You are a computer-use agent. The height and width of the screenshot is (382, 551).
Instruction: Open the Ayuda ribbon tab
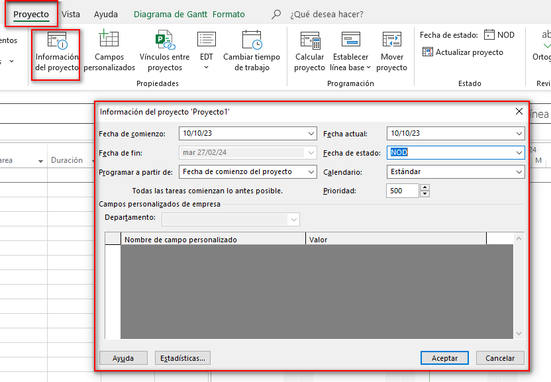click(106, 14)
